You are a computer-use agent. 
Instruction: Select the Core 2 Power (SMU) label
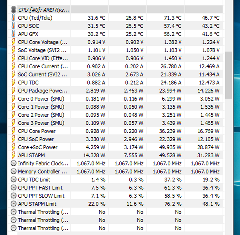(x=41, y=115)
